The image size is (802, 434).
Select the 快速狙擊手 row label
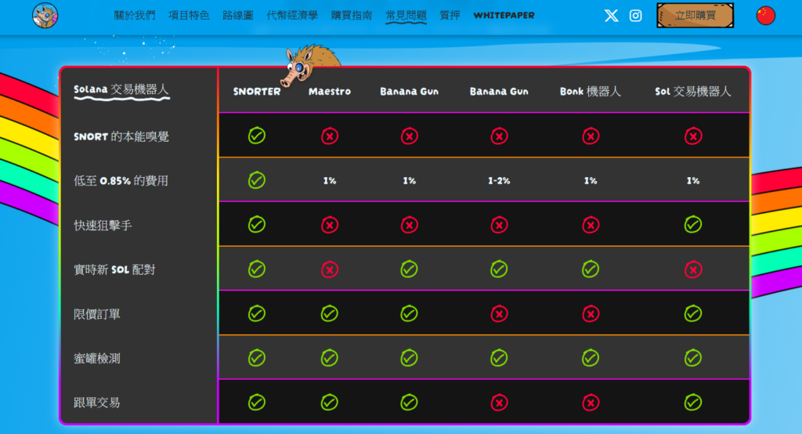[103, 225]
